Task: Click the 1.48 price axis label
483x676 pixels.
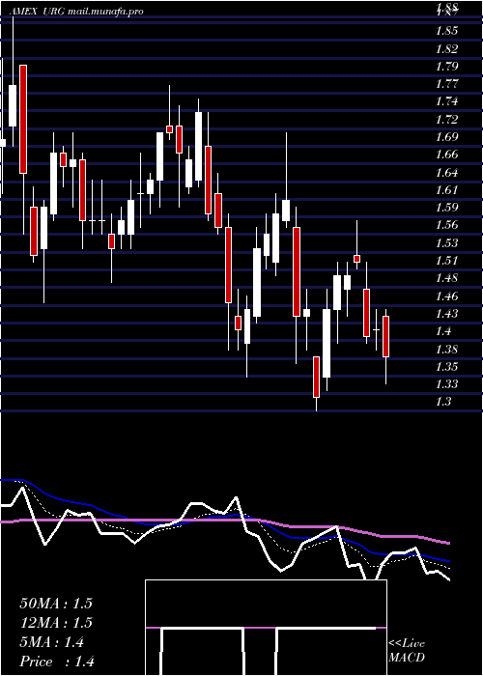Action: click(x=446, y=278)
